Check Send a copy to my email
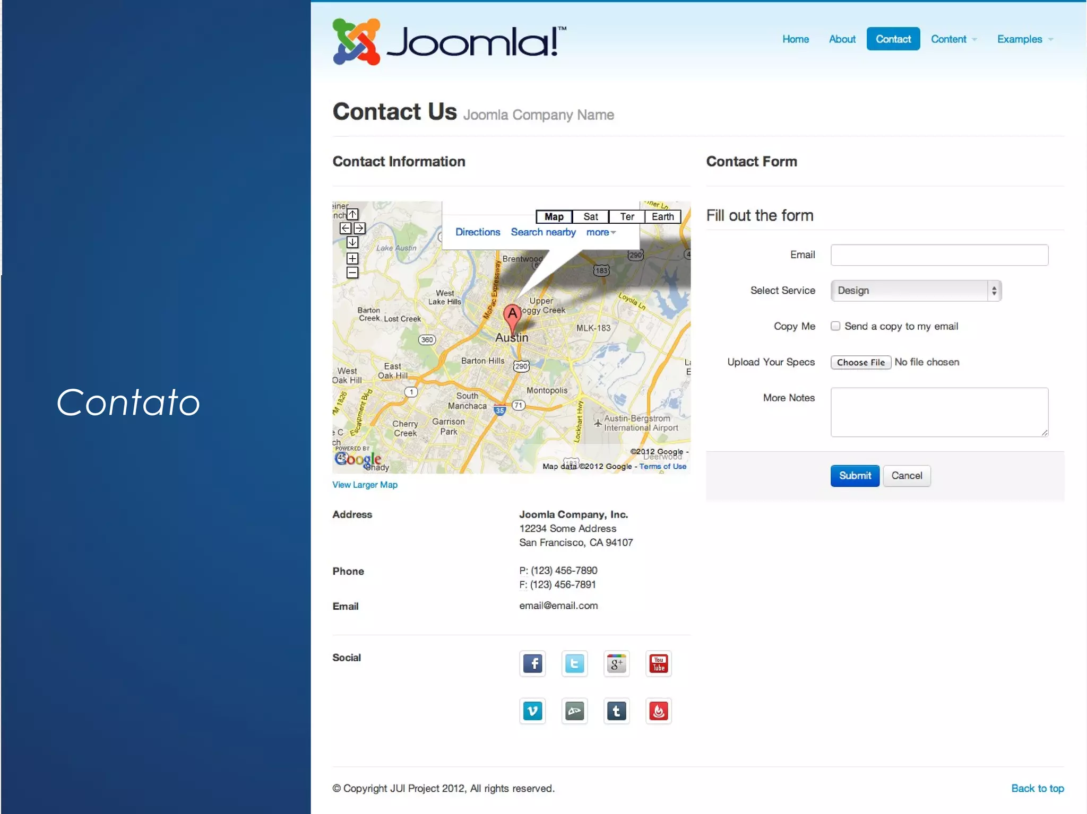Screen dimensions: 1087x814 click(x=835, y=326)
